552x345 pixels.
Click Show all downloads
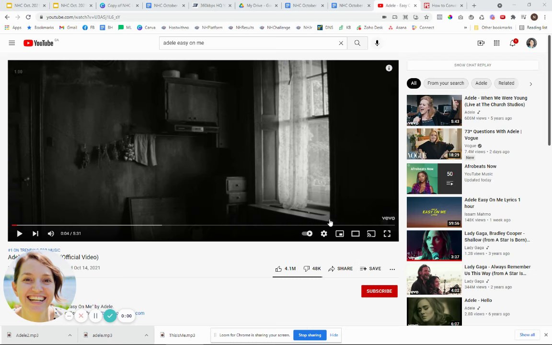pyautogui.click(x=527, y=335)
